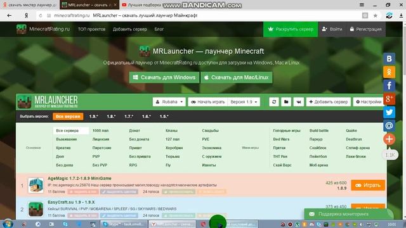The height and width of the screenshot is (228, 406).
Task: Click Войти login button
Action: [332, 29]
